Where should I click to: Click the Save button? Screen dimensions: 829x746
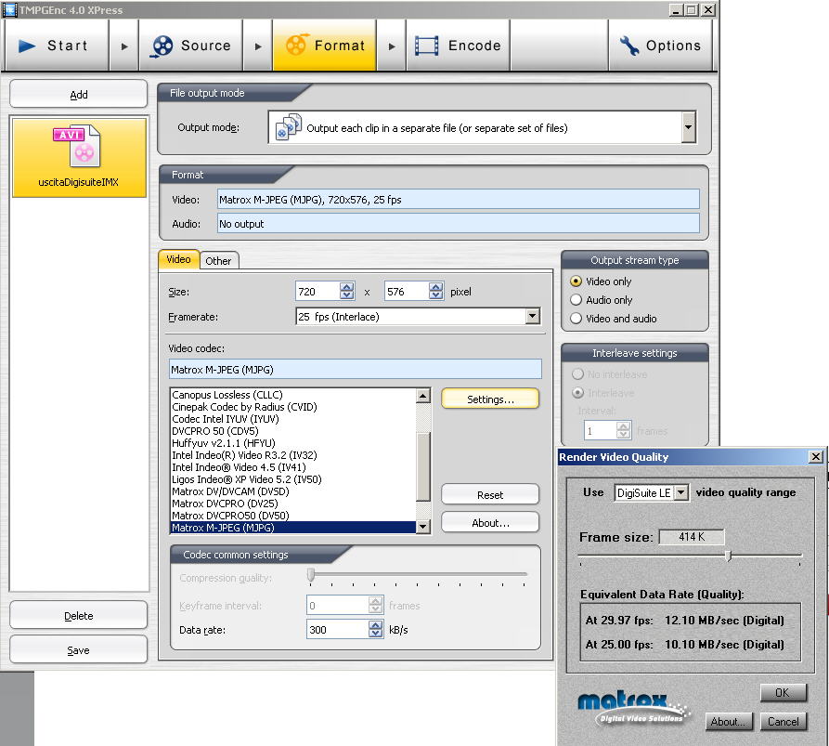point(78,649)
